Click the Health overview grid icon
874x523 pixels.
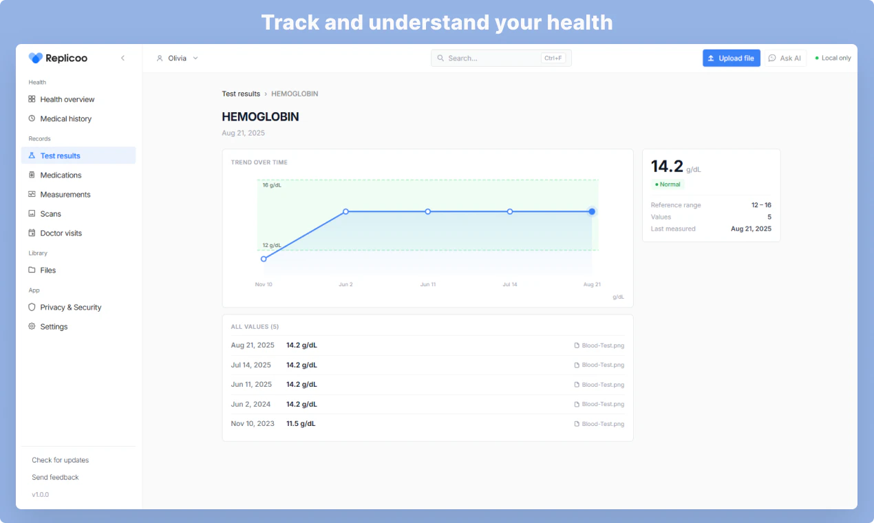point(32,99)
